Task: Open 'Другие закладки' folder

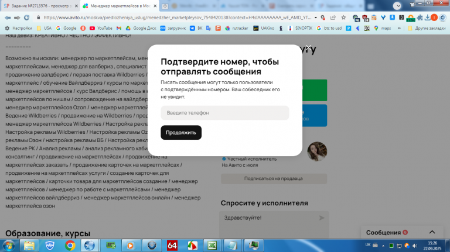Action: pos(427,28)
